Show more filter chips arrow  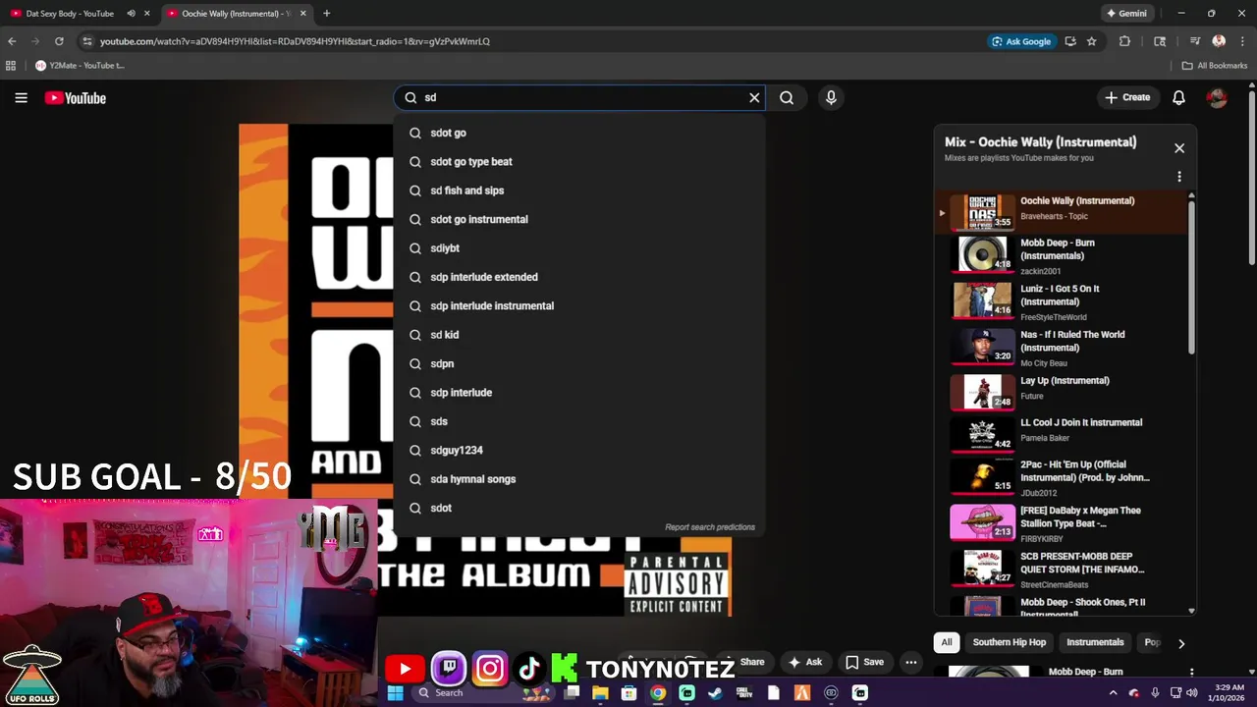(x=1181, y=643)
